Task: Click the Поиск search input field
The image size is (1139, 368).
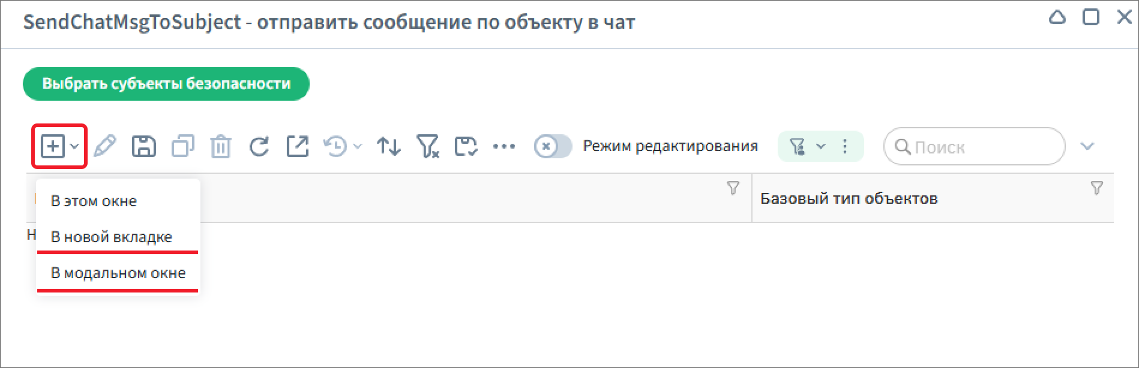Action: (975, 146)
